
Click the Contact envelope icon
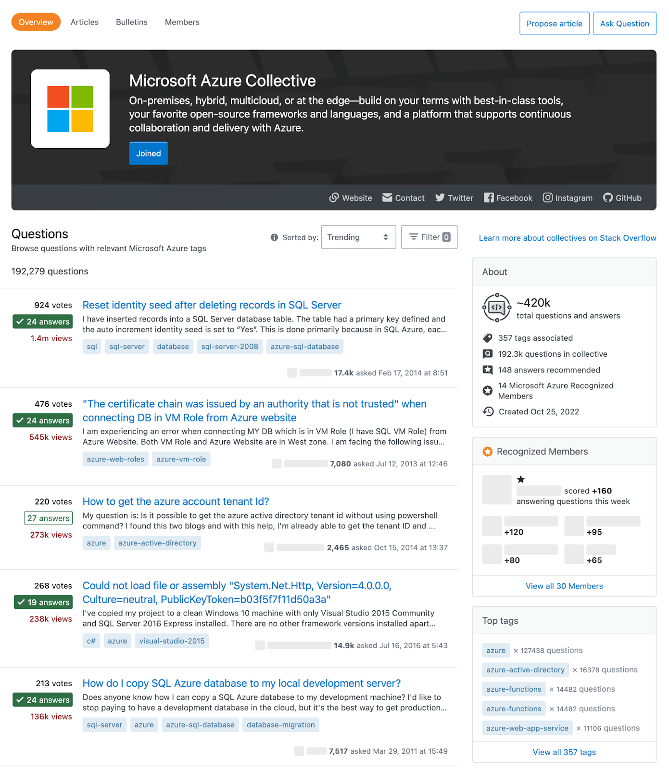(387, 198)
